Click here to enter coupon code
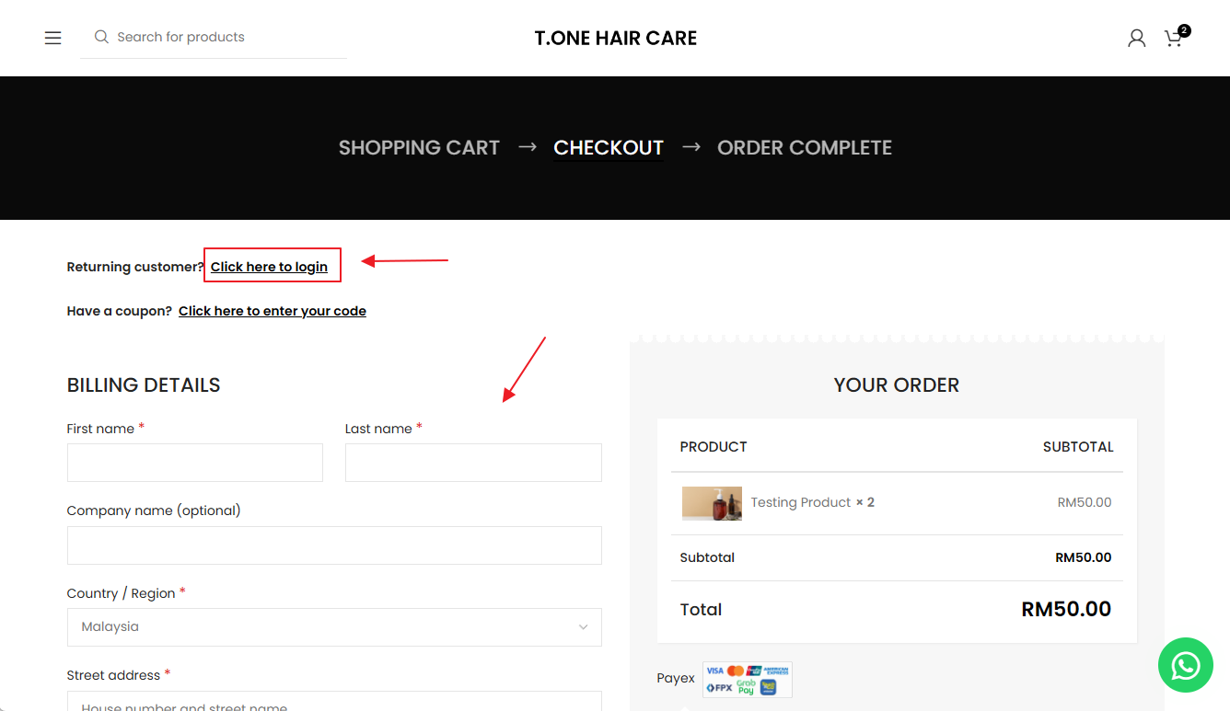Image resolution: width=1230 pixels, height=711 pixels. coord(273,311)
